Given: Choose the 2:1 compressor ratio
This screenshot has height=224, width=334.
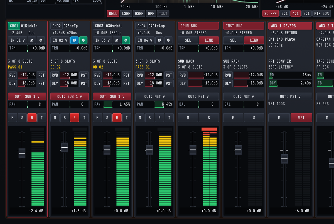Looking at the screenshot, I should click(x=284, y=13).
